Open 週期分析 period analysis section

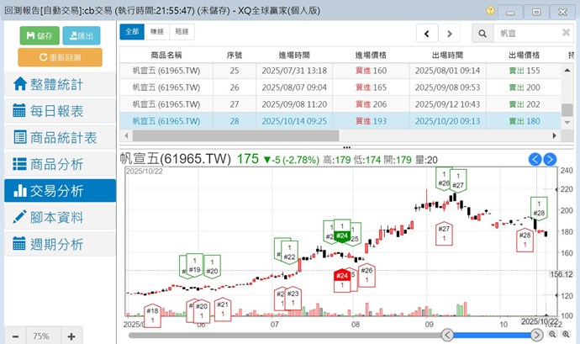60,245
